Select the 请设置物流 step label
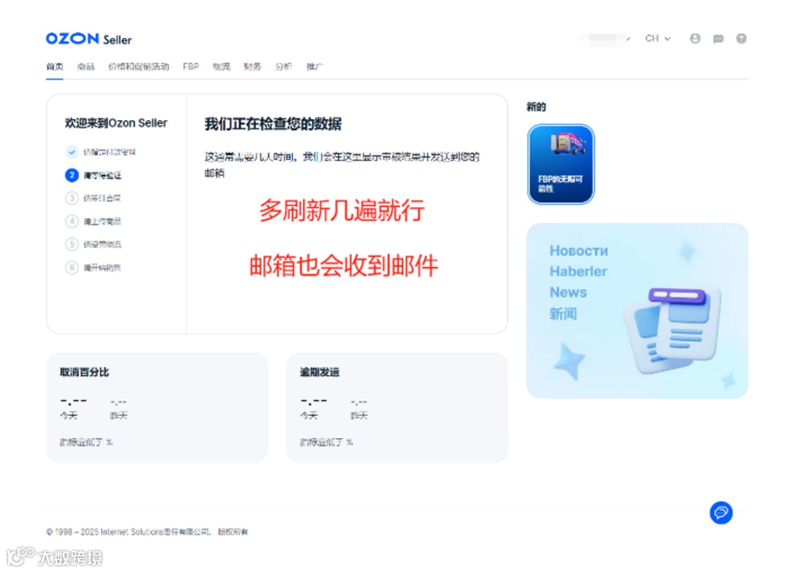Image resolution: width=790 pixels, height=572 pixels. click(102, 245)
